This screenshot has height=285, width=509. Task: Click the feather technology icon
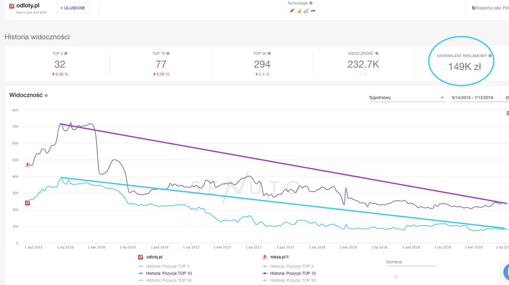292,11
